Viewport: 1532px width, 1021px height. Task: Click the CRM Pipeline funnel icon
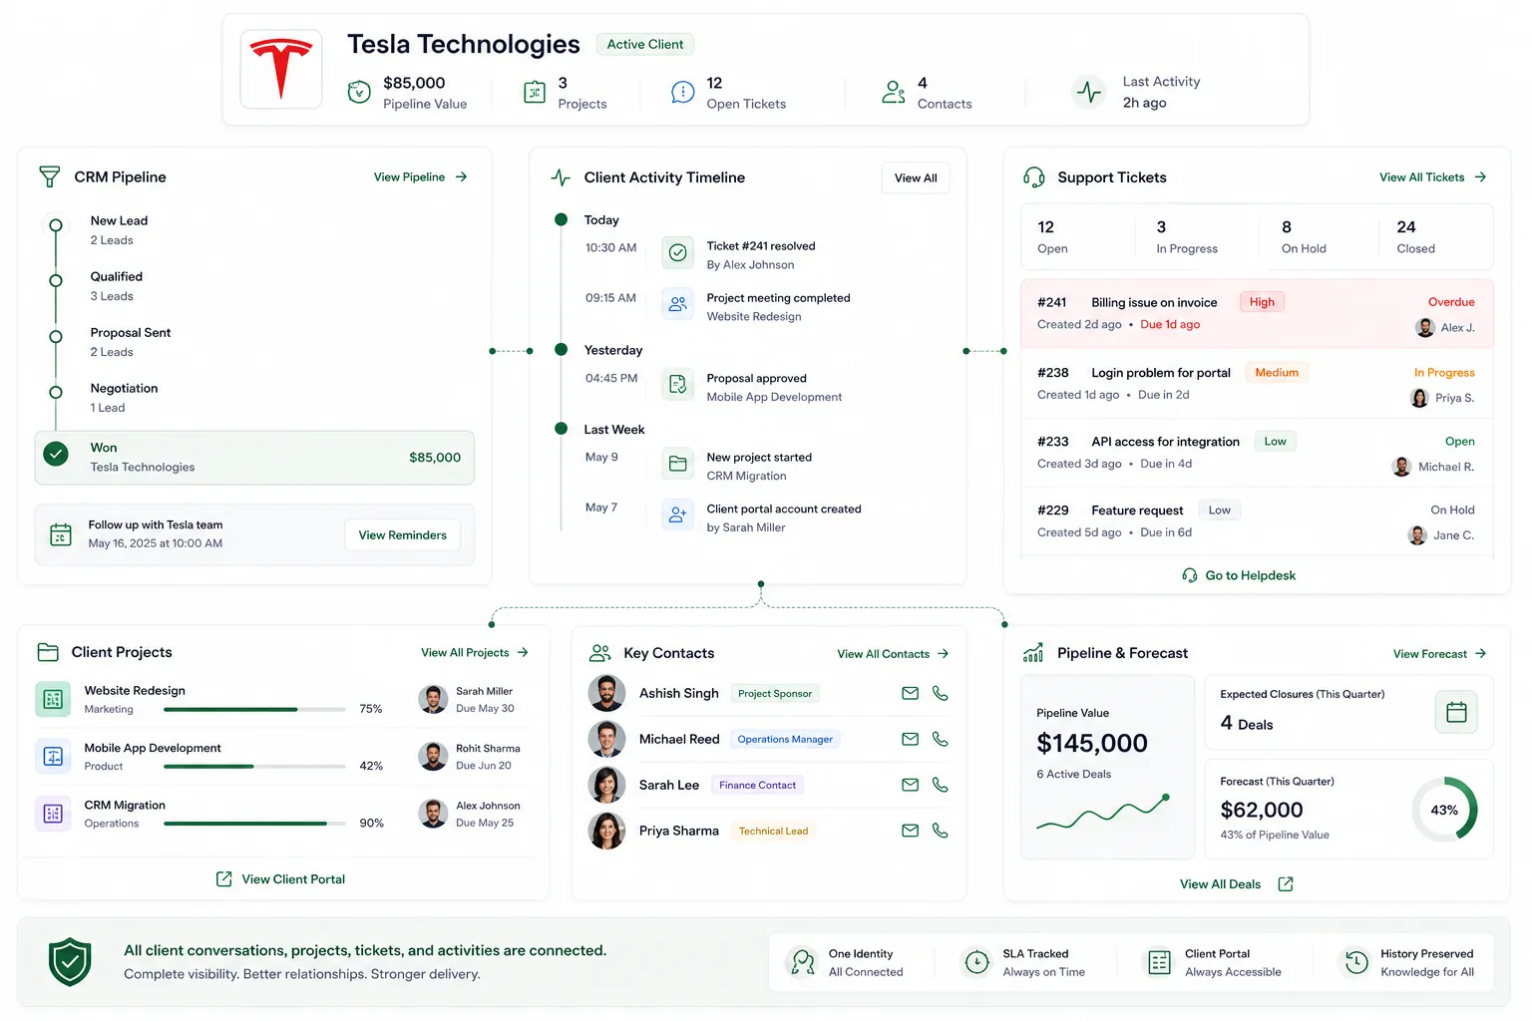point(49,177)
